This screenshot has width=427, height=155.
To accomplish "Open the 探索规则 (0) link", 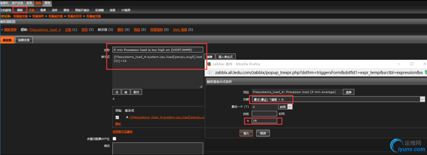I will tap(156, 30).
